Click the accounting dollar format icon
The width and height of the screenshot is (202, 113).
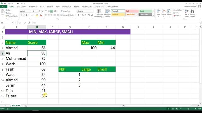pos(79,15)
